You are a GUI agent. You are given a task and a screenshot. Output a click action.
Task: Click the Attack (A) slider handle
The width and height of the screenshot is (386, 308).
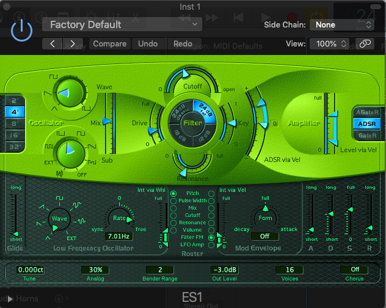(311, 230)
